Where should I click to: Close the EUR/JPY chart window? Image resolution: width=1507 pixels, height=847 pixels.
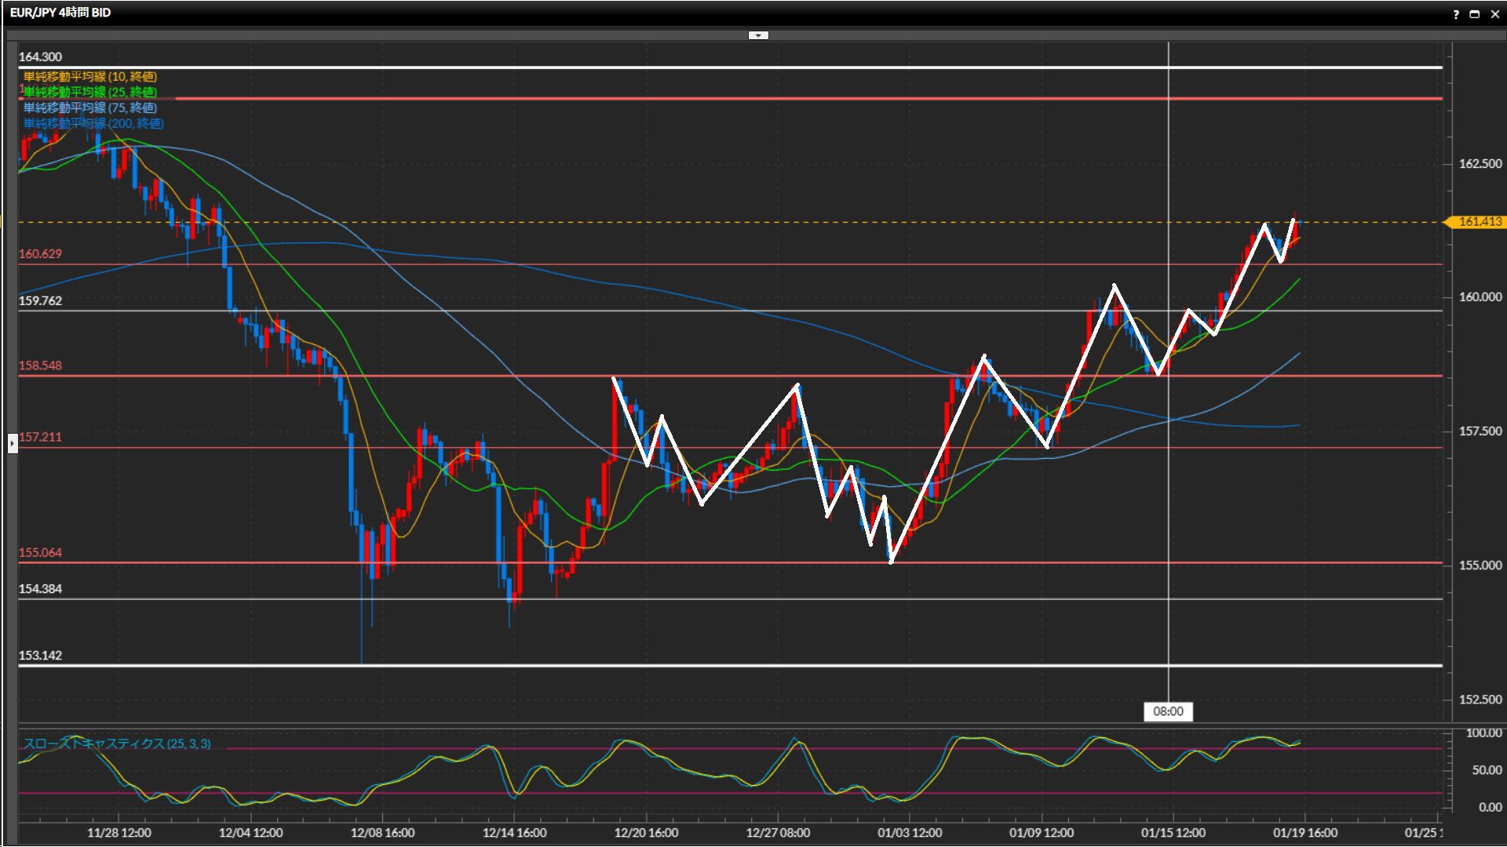point(1494,14)
